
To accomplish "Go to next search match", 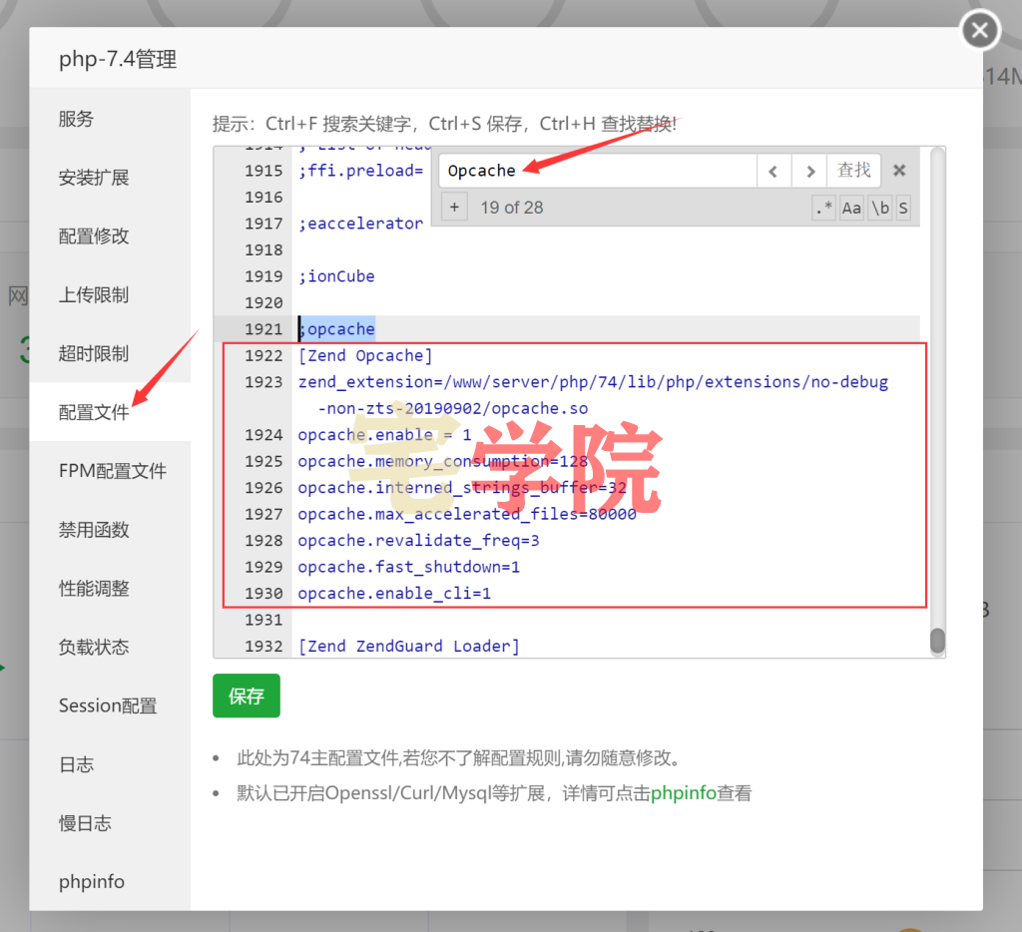I will [x=809, y=172].
